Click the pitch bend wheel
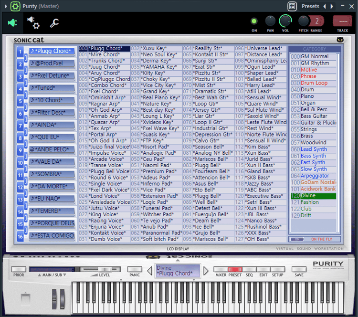 tap(54, 299)
